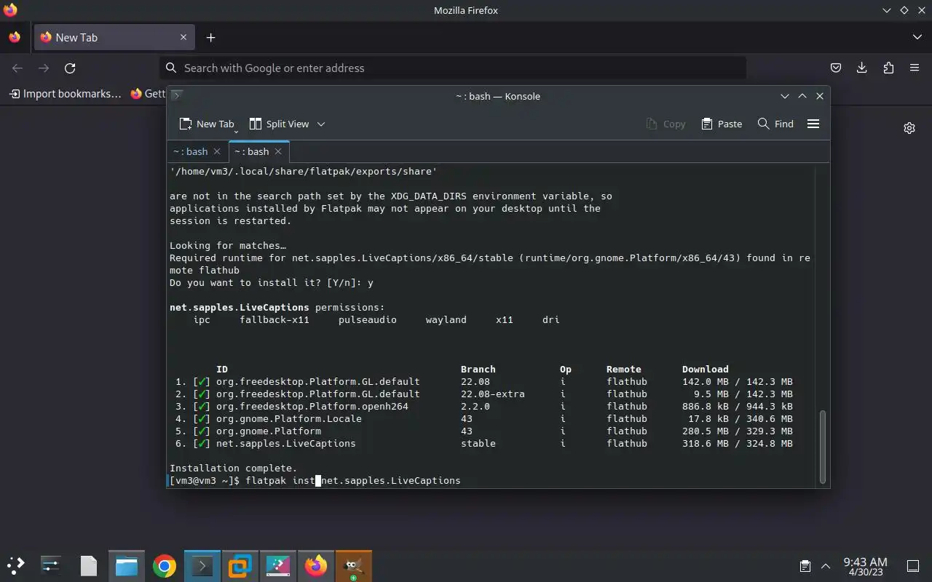Launch the Dolphin file manager
The width and height of the screenshot is (932, 582).
click(127, 565)
